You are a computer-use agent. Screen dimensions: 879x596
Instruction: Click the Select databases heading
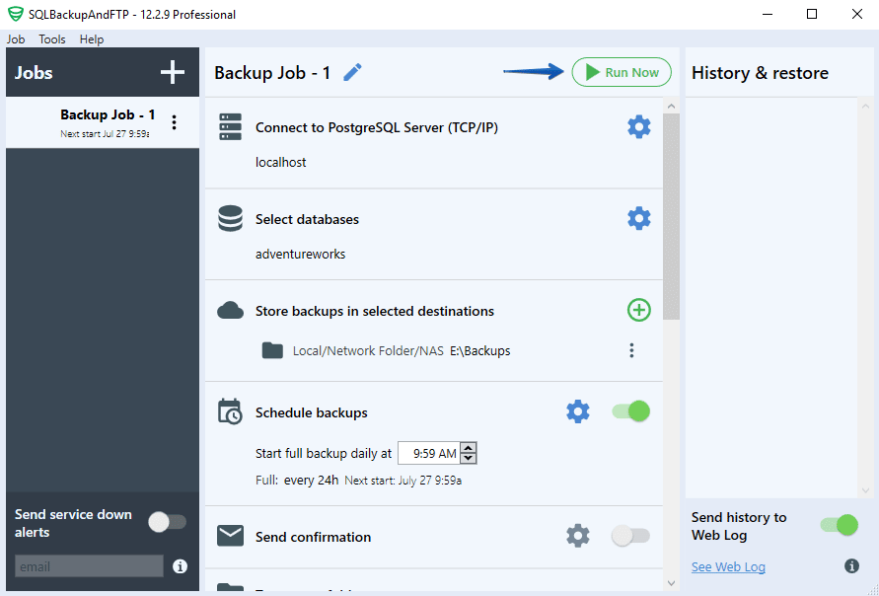point(307,219)
